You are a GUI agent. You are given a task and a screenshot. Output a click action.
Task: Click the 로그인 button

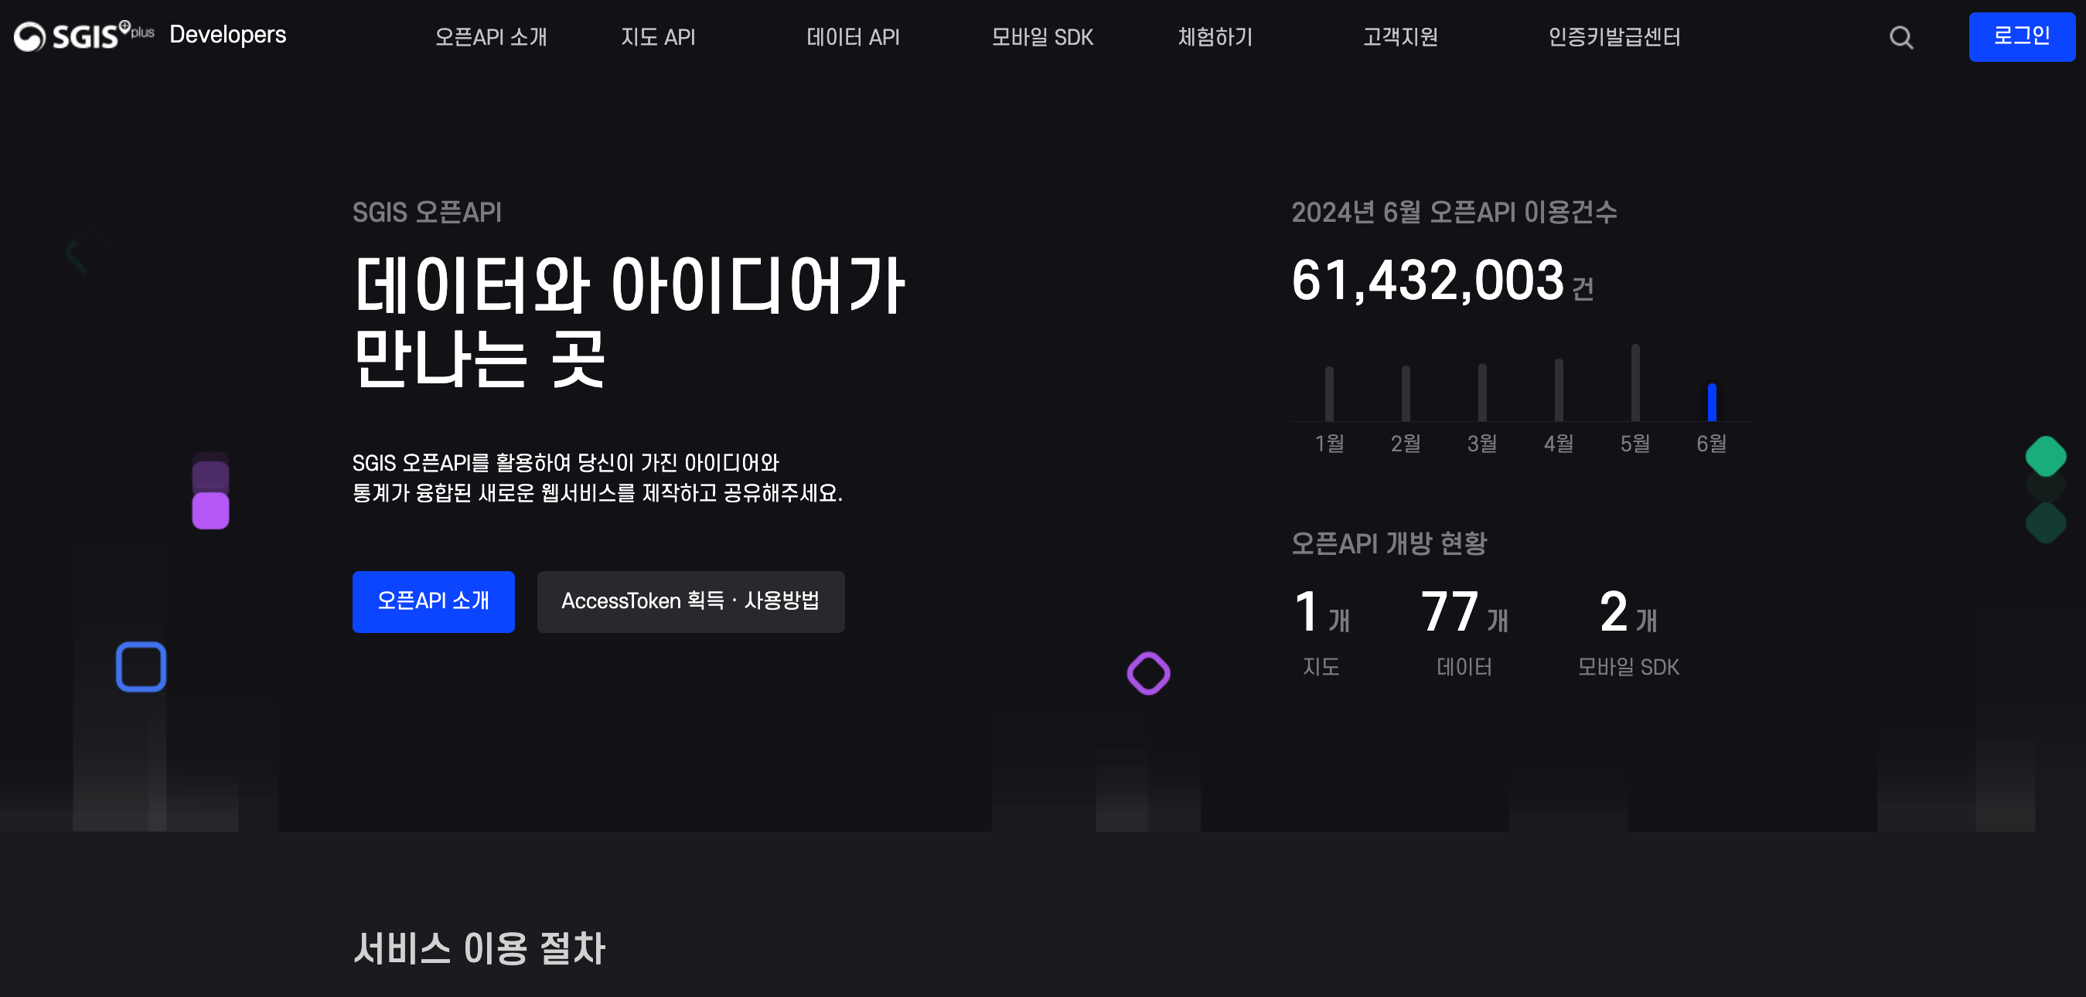(x=2021, y=36)
